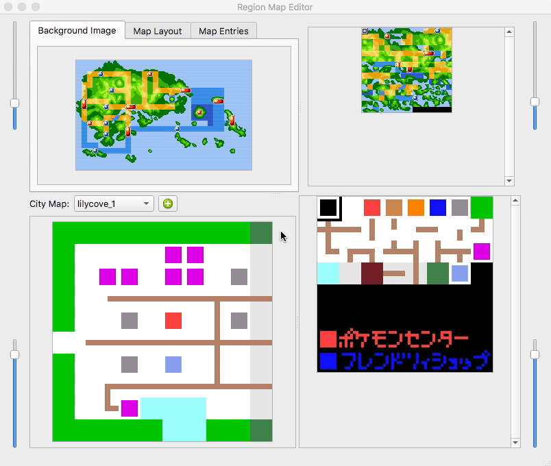Select the tan brown tile in the palette top row

click(x=394, y=208)
